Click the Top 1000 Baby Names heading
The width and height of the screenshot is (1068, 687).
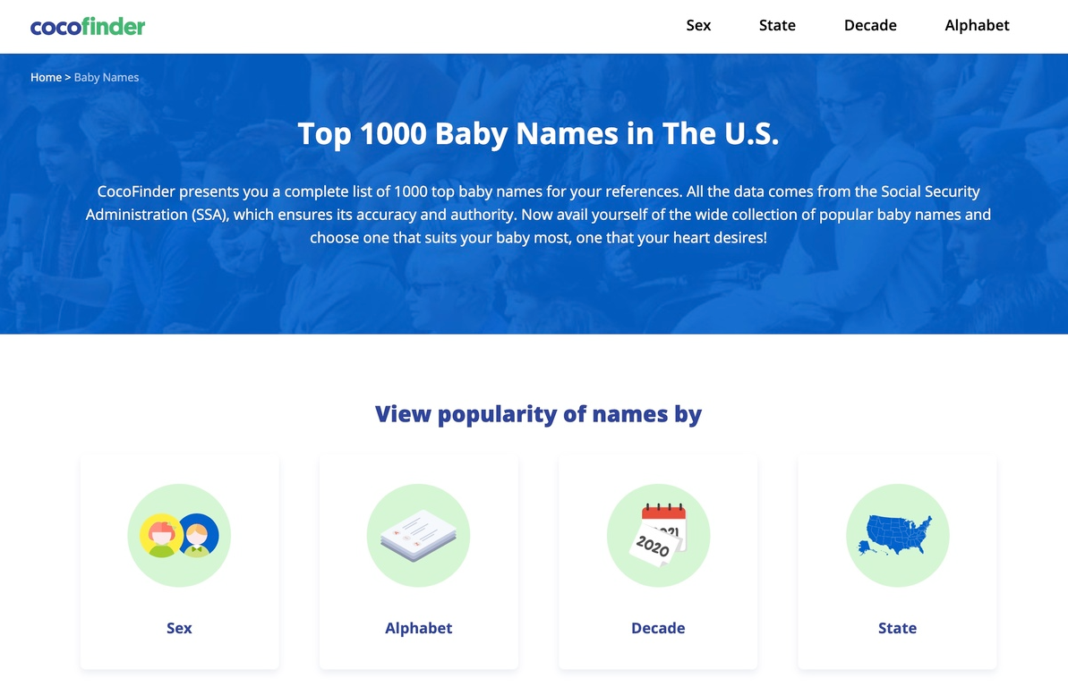tap(538, 133)
